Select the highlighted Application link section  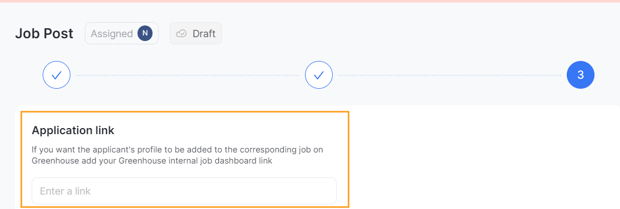tap(185, 159)
